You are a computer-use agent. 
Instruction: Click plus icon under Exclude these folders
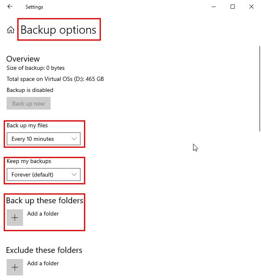(x=15, y=267)
